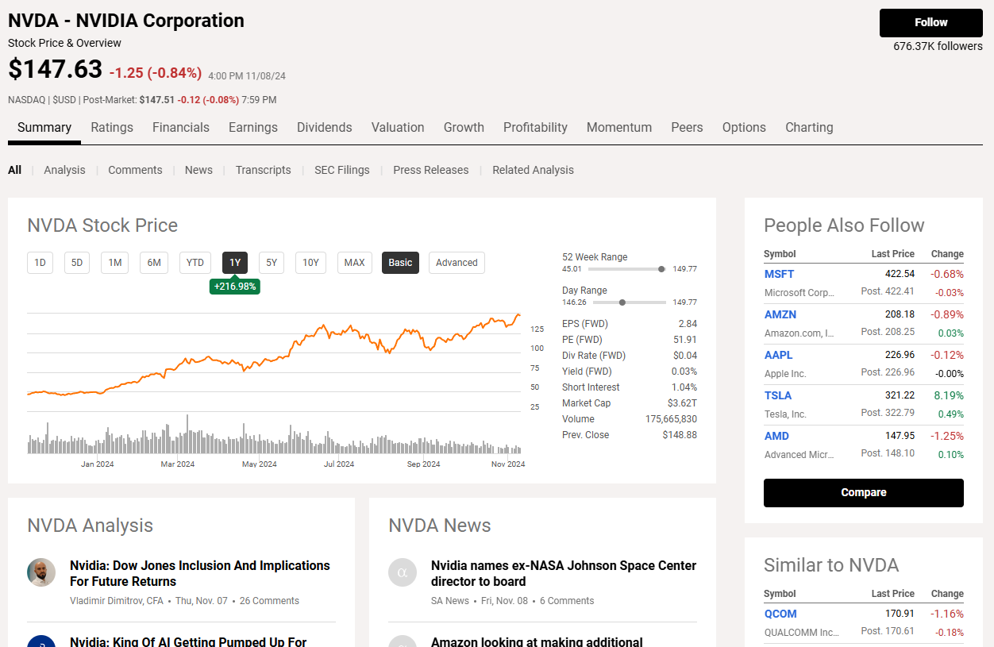Viewport: 994px width, 647px height.
Task: Select the Basic chart mode
Action: pyautogui.click(x=400, y=263)
